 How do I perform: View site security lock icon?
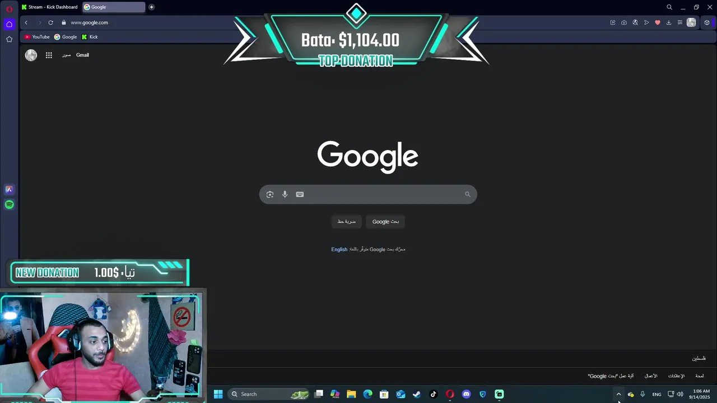tap(64, 22)
